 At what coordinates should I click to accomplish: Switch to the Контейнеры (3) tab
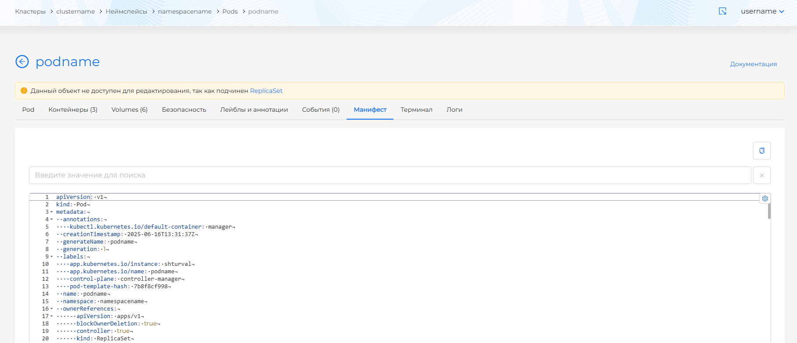[x=73, y=110]
